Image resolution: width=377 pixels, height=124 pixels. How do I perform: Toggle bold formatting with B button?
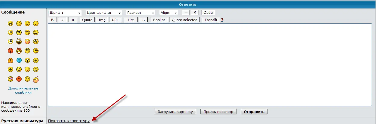52,20
